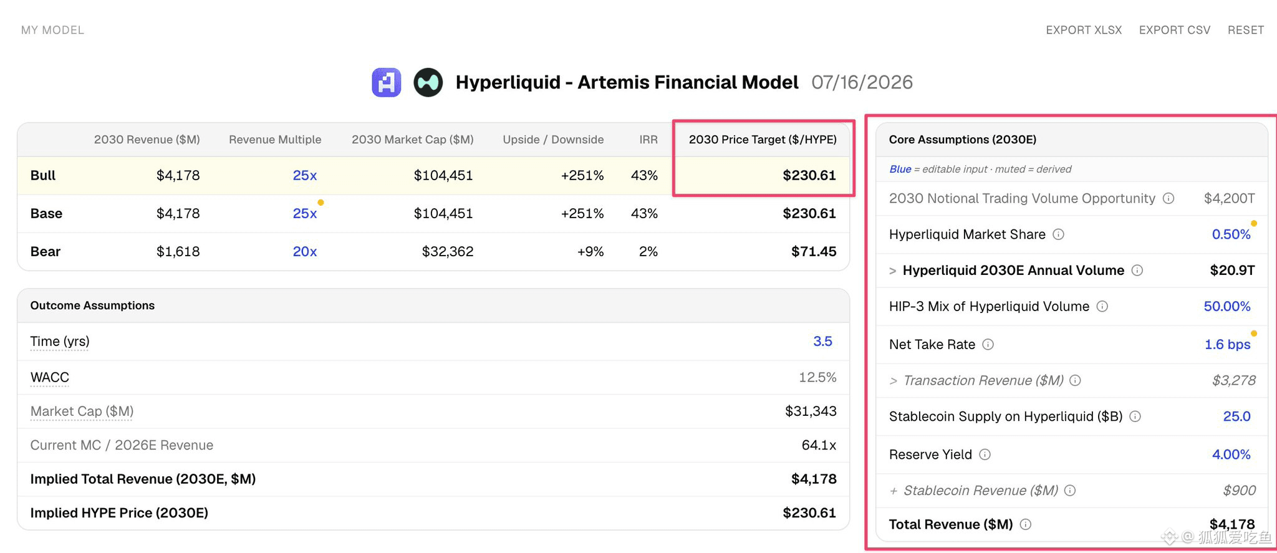The height and width of the screenshot is (553, 1277).
Task: Click the Implied HYPE Price (2030E) label
Action: pyautogui.click(x=119, y=513)
